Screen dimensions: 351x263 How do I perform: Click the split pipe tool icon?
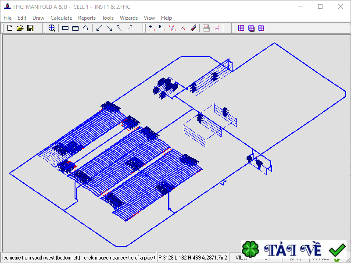pyautogui.click(x=183, y=28)
